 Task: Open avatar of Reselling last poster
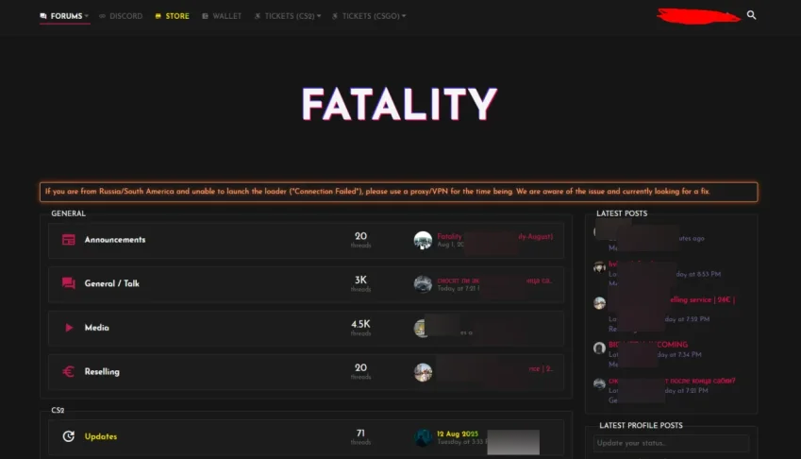coord(423,372)
